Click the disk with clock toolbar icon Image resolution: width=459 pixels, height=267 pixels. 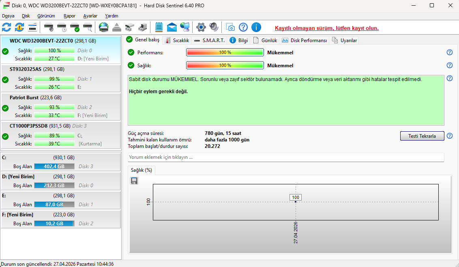(x=62, y=27)
